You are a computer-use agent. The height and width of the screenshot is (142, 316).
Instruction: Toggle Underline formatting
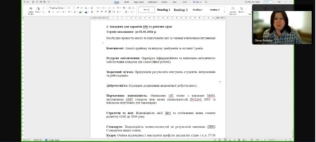pos(57,12)
